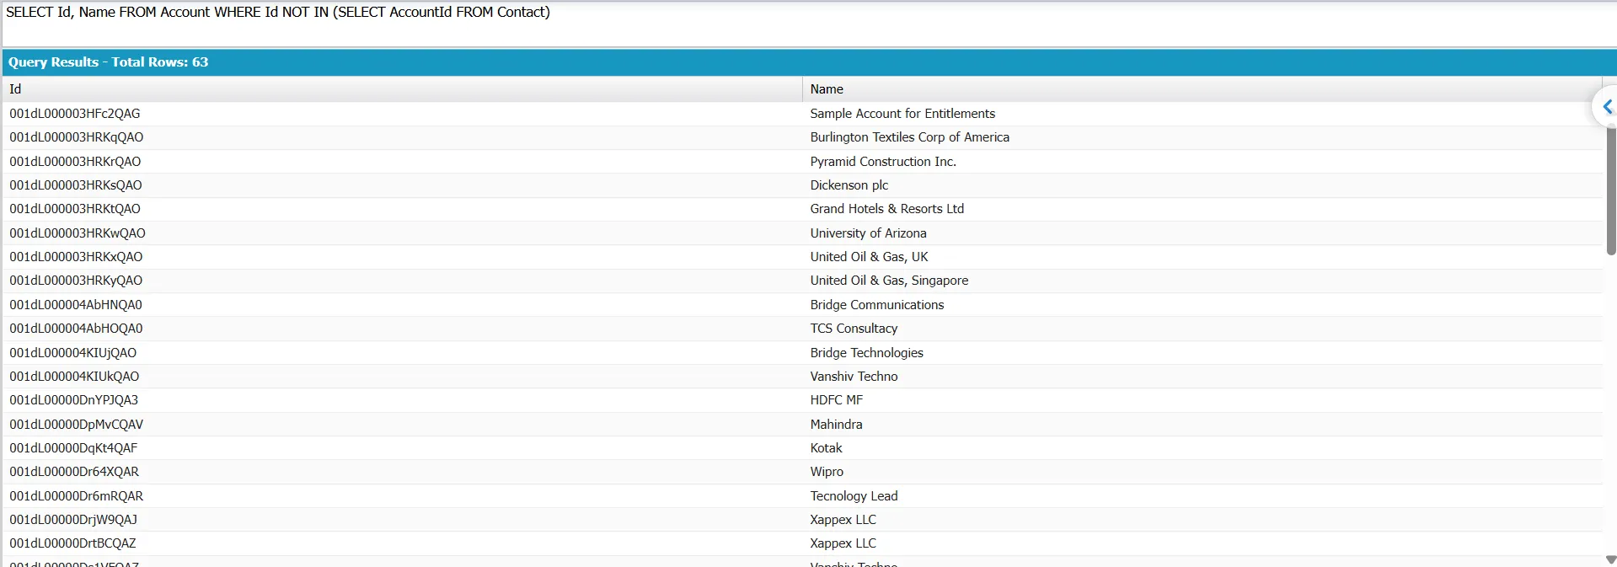
Task: Click Burlington Textiles Corp of America name
Action: pos(910,137)
